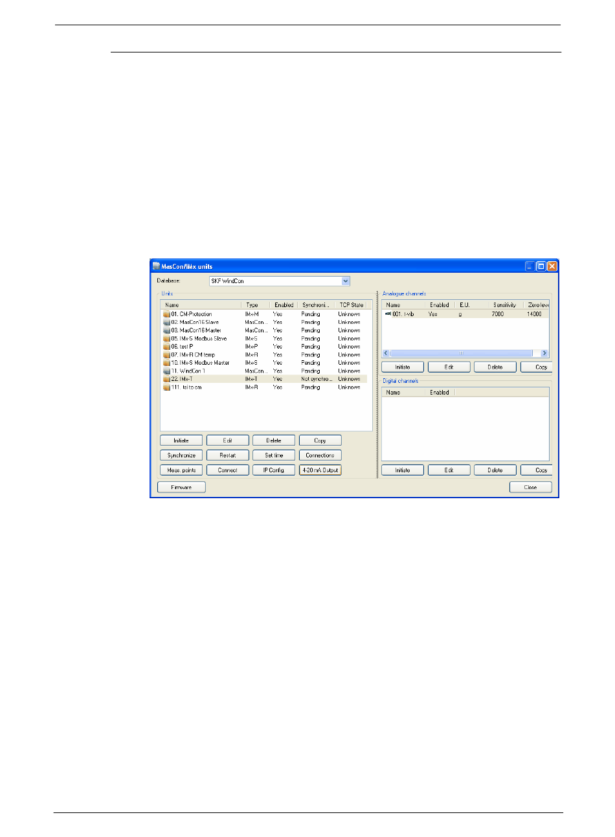Screen dimensions: 615x837
Task: Click Edit under Analogue channels
Action: [449, 367]
